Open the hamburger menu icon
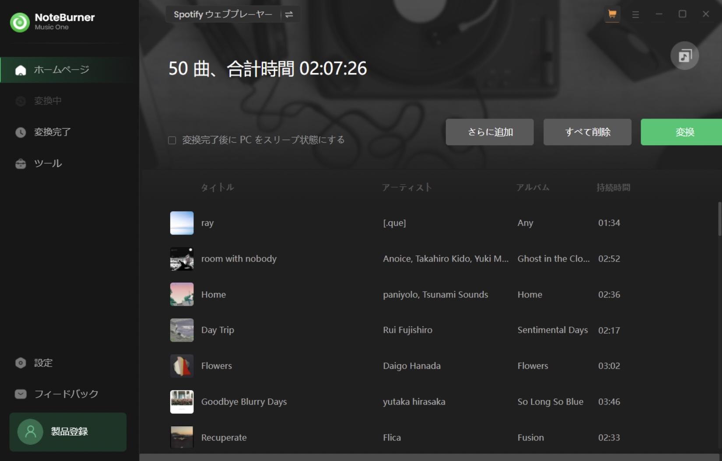Image resolution: width=722 pixels, height=461 pixels. 635,14
